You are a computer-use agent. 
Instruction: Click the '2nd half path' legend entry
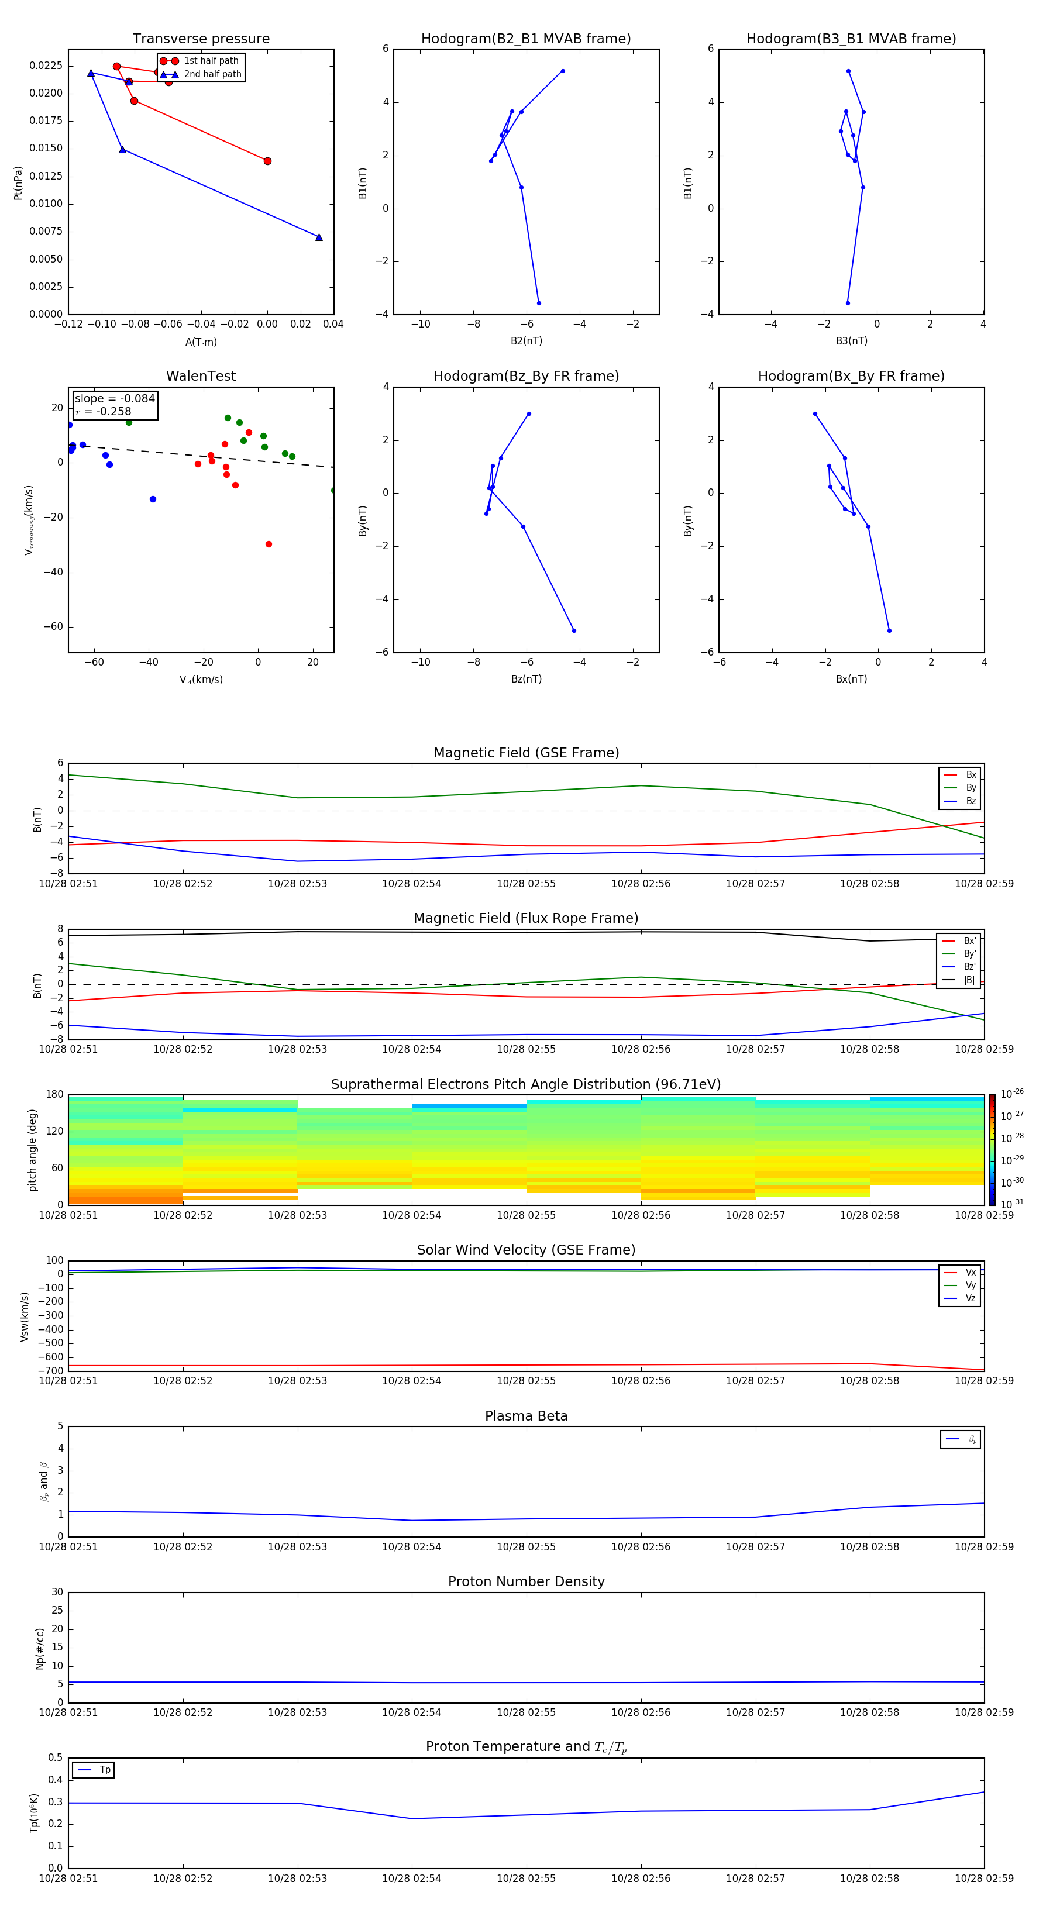(200, 74)
